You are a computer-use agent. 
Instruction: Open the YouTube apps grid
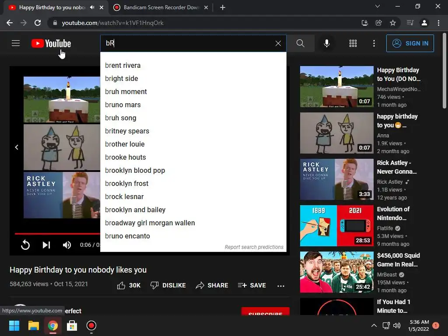[353, 43]
